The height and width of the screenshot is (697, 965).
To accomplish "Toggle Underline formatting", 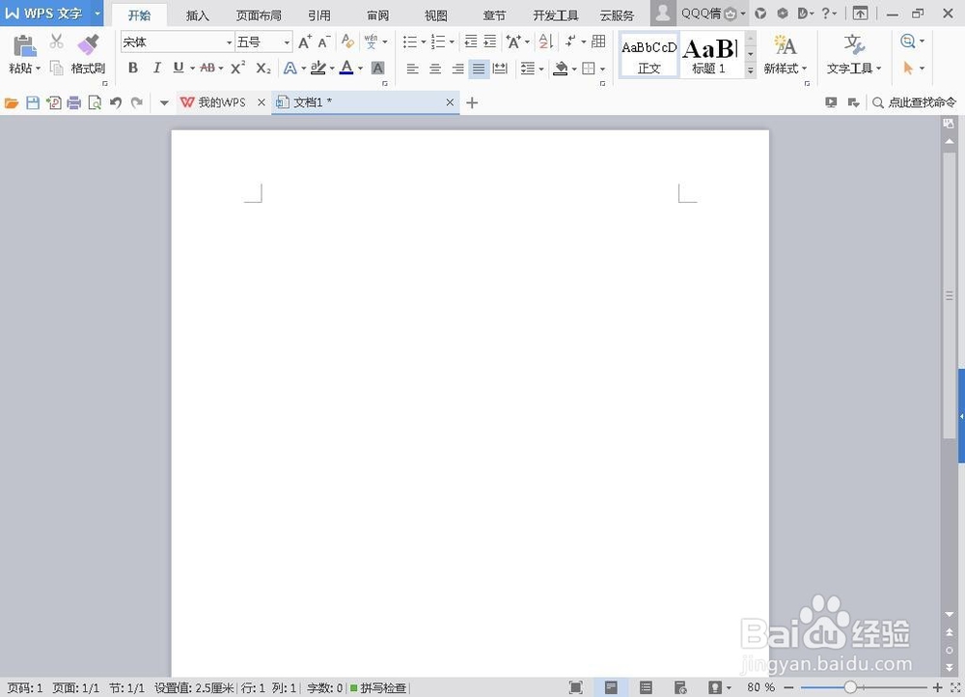I will pyautogui.click(x=179, y=68).
